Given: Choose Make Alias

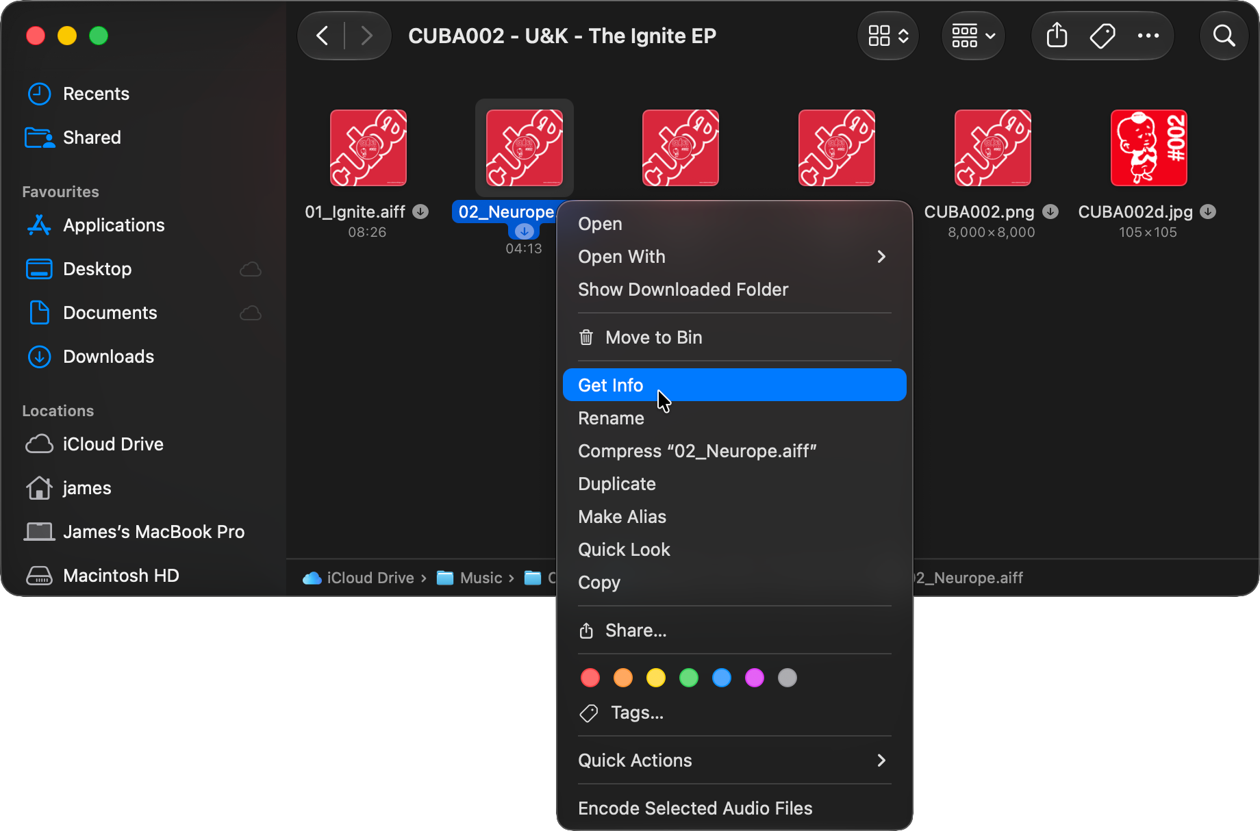Looking at the screenshot, I should 735,517.
